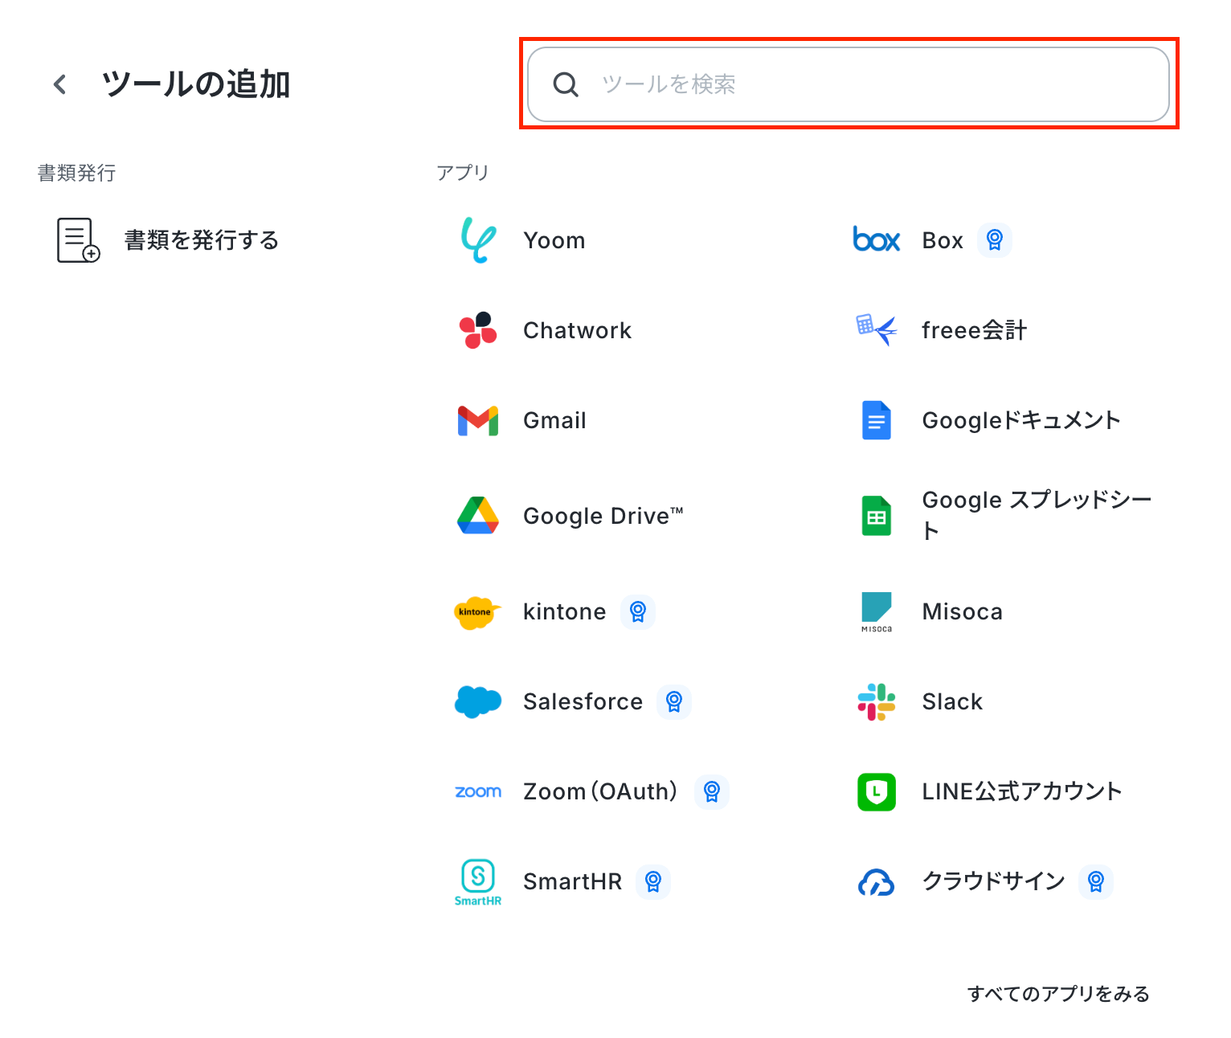Viewport: 1231px width, 1038px height.
Task: Click the kintone cloud icon
Action: [477, 612]
